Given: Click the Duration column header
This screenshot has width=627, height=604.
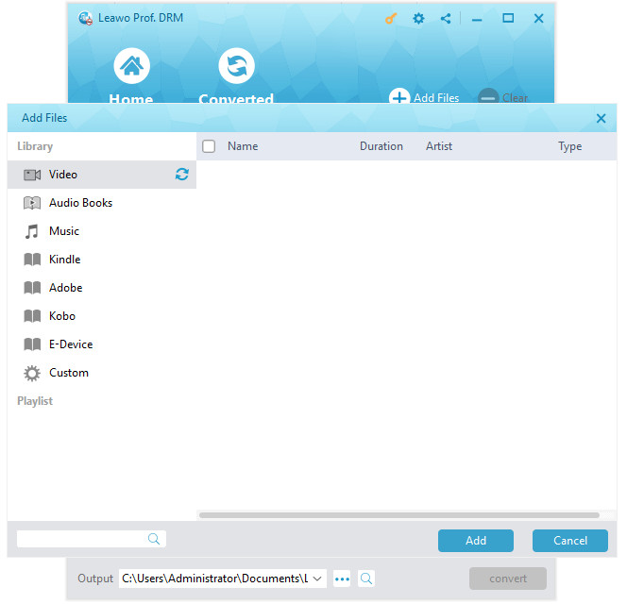Looking at the screenshot, I should (x=381, y=146).
